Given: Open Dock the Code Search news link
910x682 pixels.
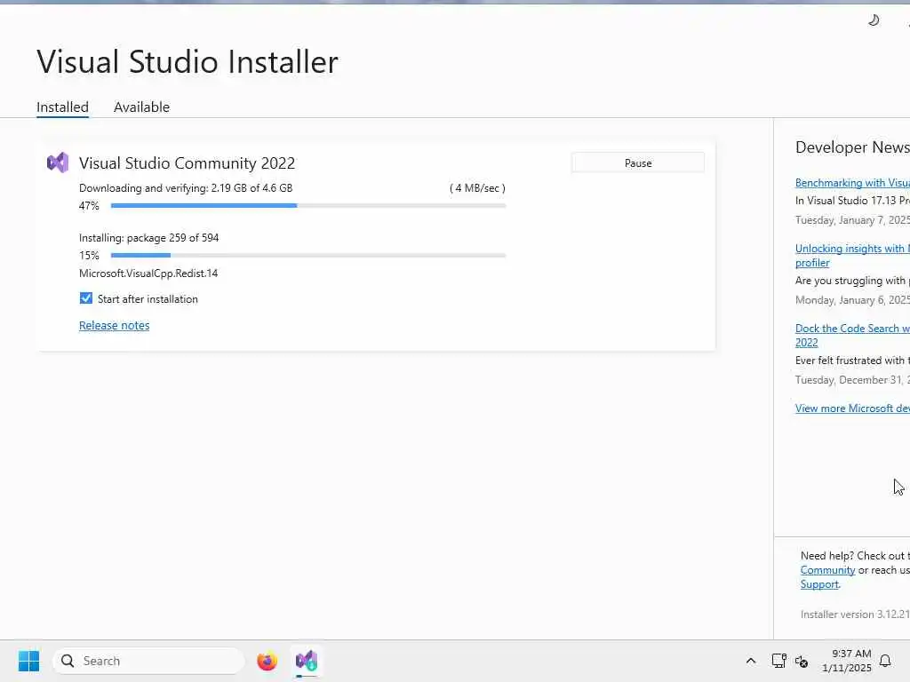Looking at the screenshot, I should click(x=852, y=335).
